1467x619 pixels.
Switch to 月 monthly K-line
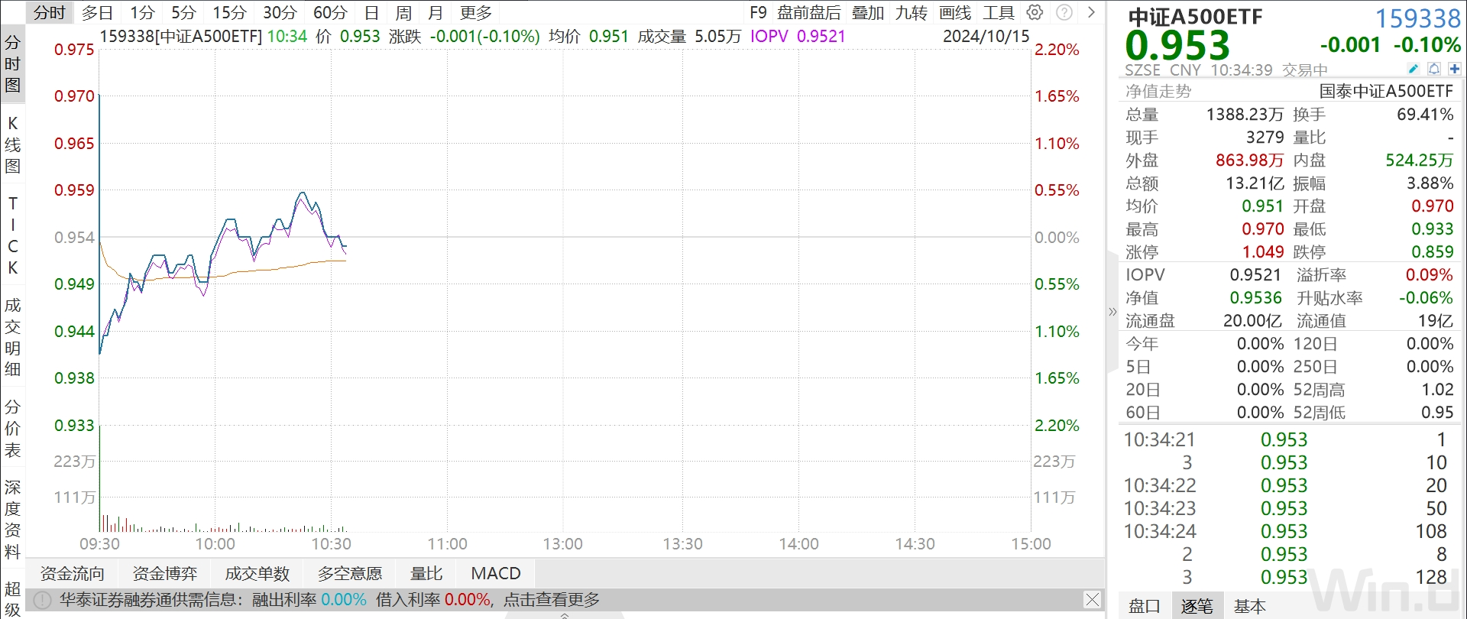[x=436, y=12]
